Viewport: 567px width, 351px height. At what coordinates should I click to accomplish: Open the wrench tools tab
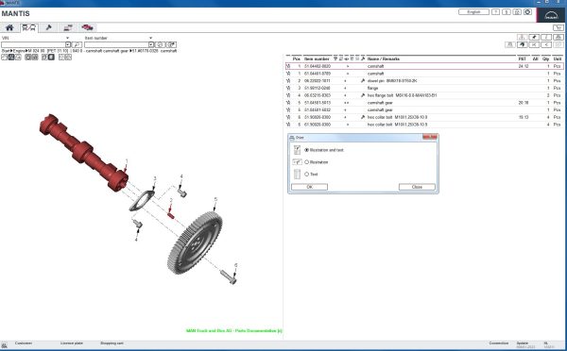48,27
